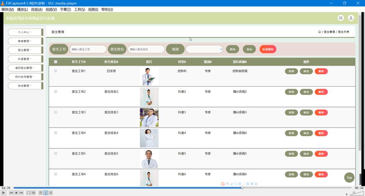Check the row for 医生工号3
The image size is (365, 196).
[x=55, y=112]
